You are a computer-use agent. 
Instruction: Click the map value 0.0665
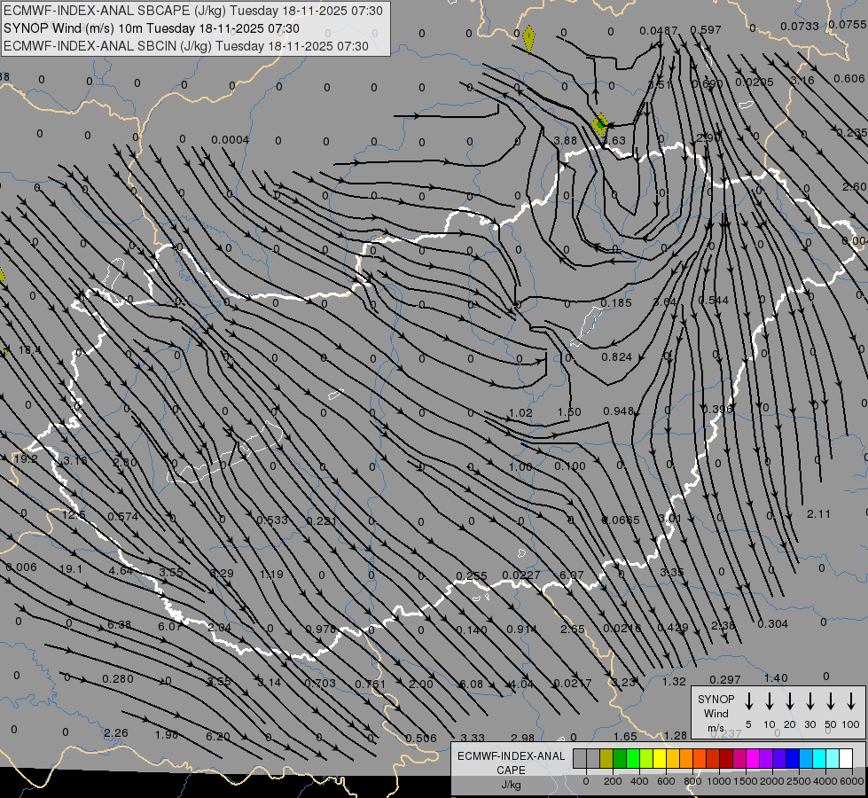click(621, 520)
